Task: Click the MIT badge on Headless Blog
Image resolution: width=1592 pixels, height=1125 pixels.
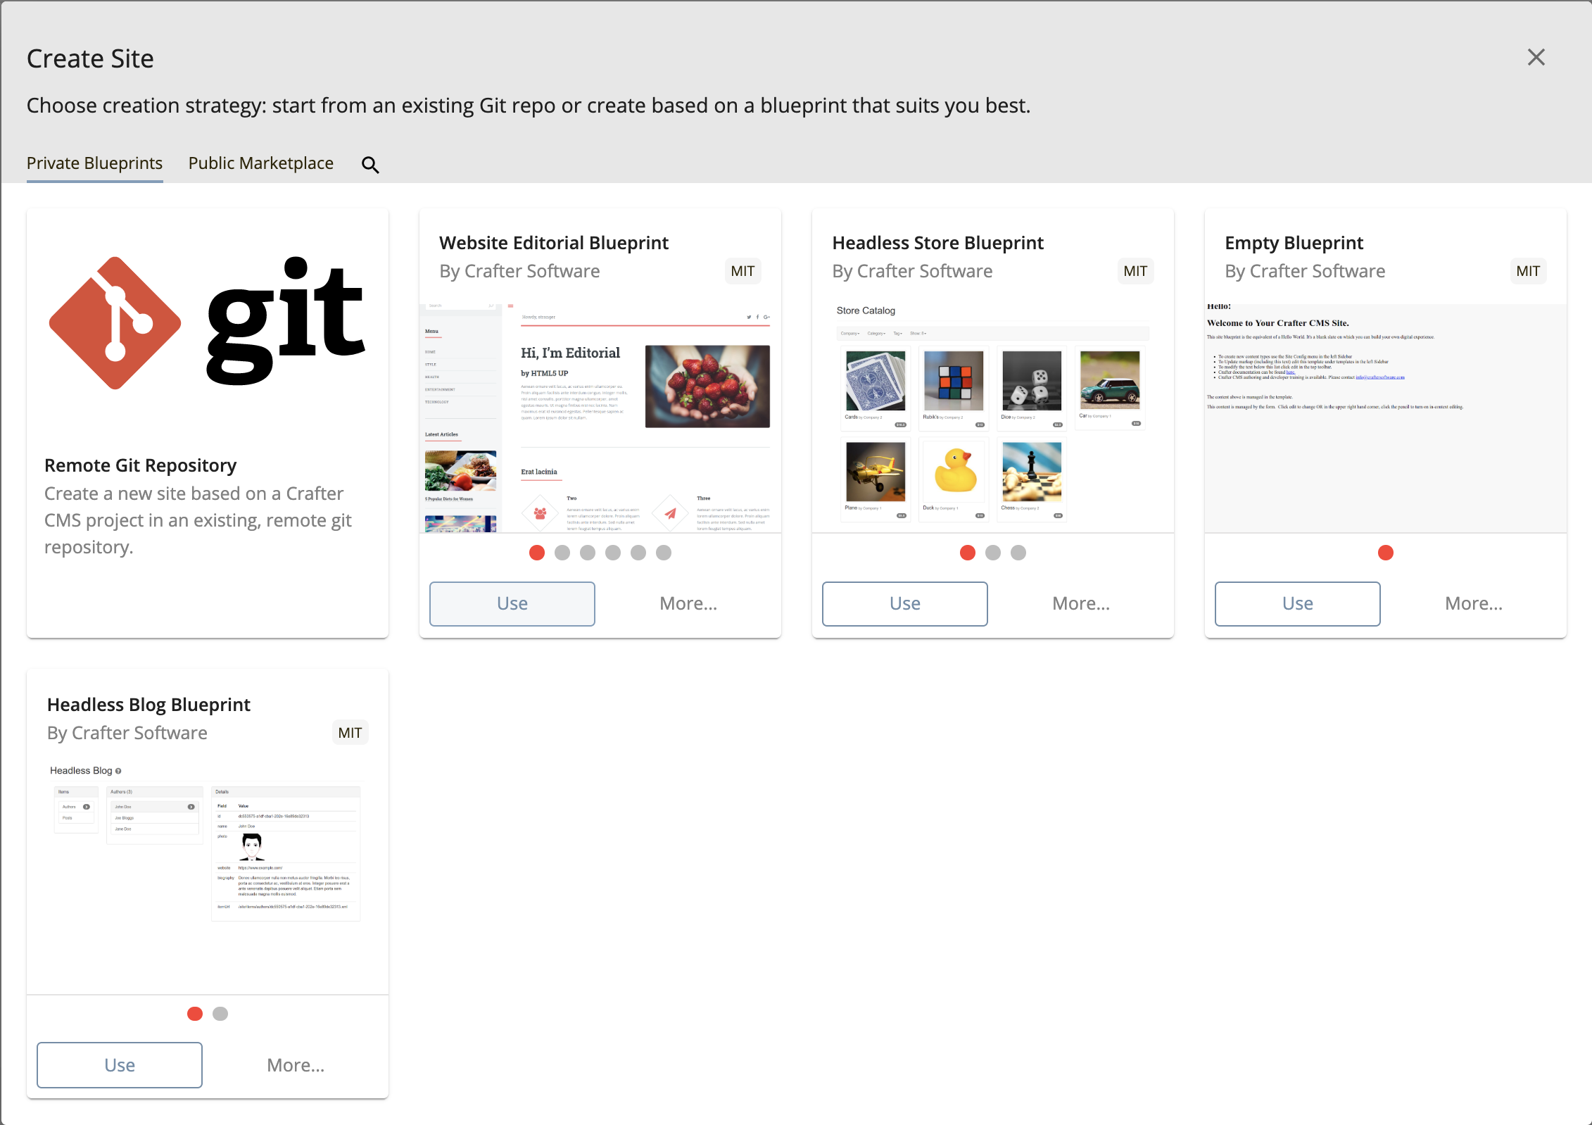Action: coord(350,733)
